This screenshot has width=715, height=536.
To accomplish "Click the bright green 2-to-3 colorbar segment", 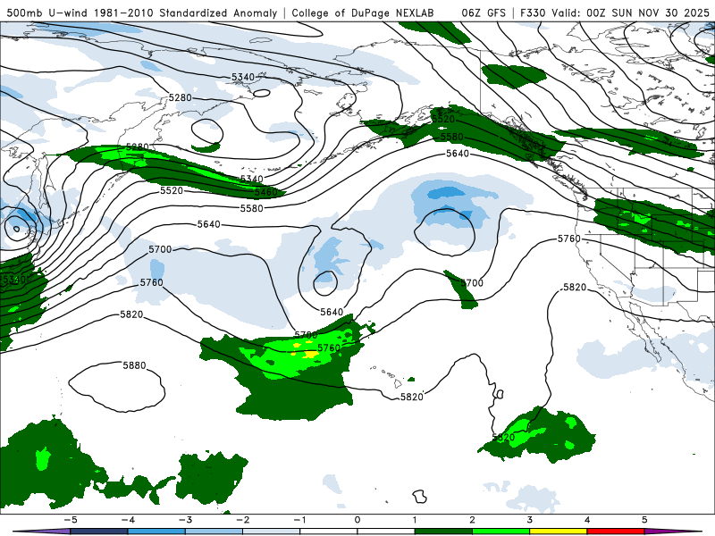I will pos(500,532).
